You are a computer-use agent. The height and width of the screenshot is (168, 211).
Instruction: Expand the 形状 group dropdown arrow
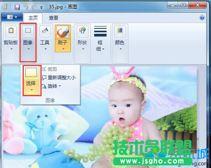click(x=83, y=49)
